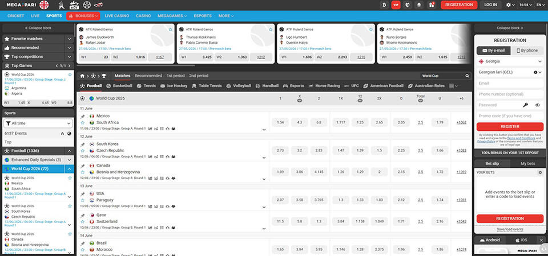Click the Georgia flag beside the Megapari logo

click(44, 5)
